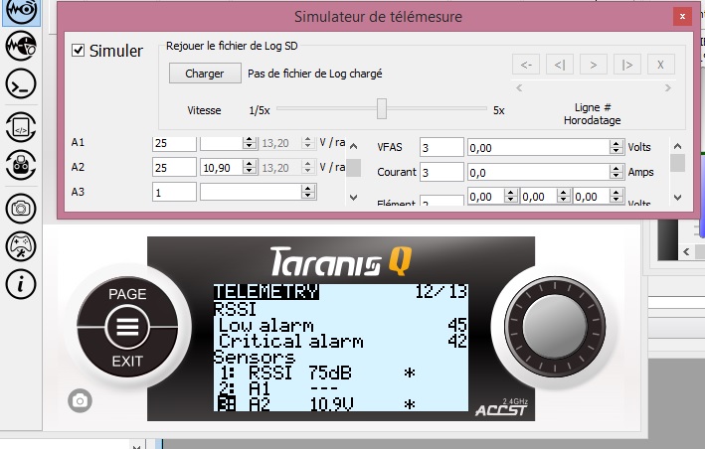Click the Courant 0,0 amps field
Viewport: 705px width, 449px height.
[x=539, y=172]
